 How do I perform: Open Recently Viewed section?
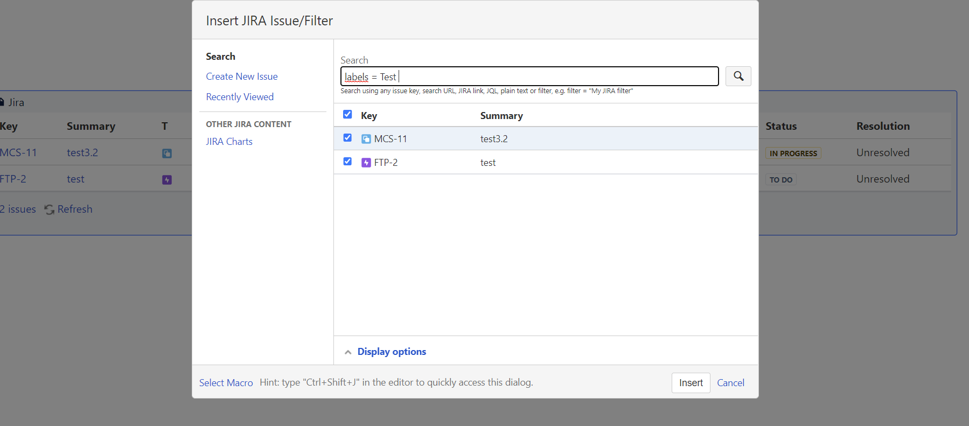point(240,97)
